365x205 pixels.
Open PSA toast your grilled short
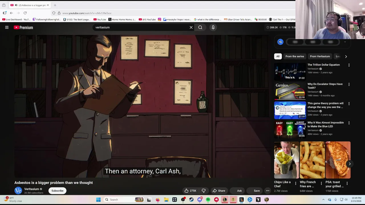point(338,160)
